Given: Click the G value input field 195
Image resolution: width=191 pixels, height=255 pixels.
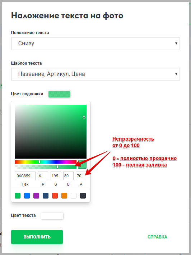Looking at the screenshot, I should click(56, 176).
